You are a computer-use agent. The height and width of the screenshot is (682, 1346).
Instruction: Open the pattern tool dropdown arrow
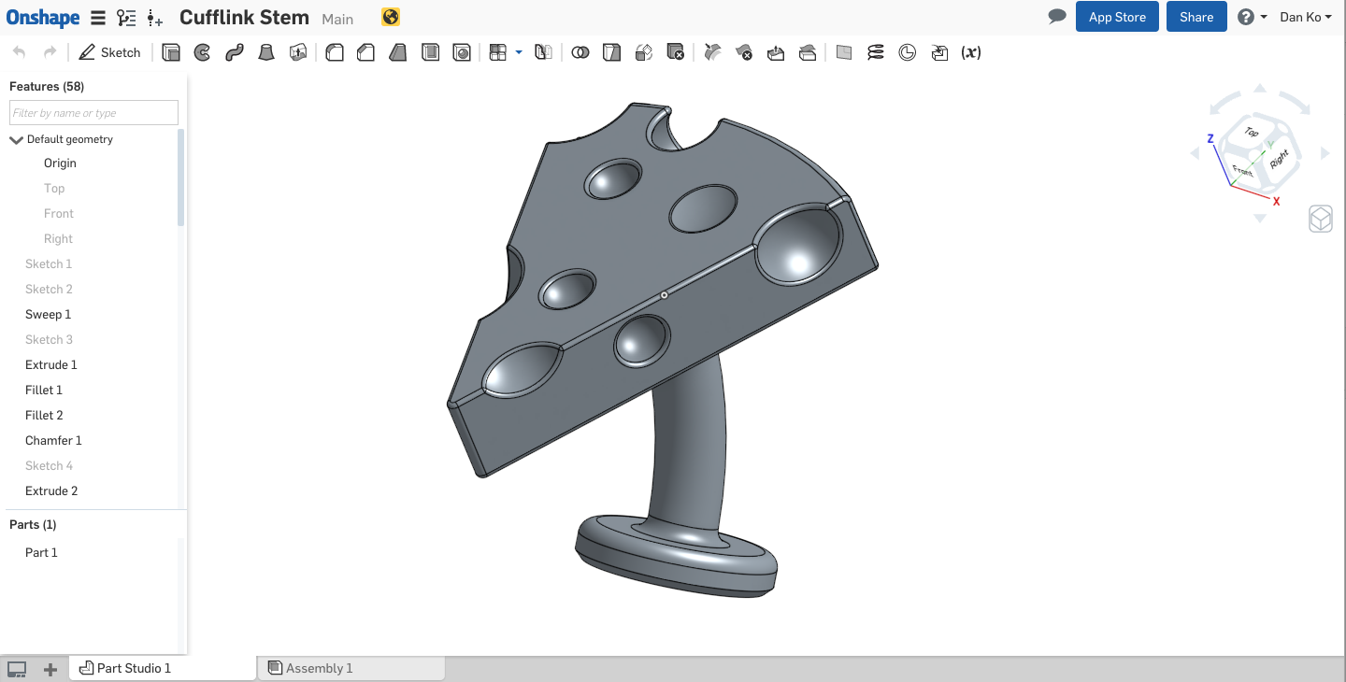pyautogui.click(x=519, y=52)
